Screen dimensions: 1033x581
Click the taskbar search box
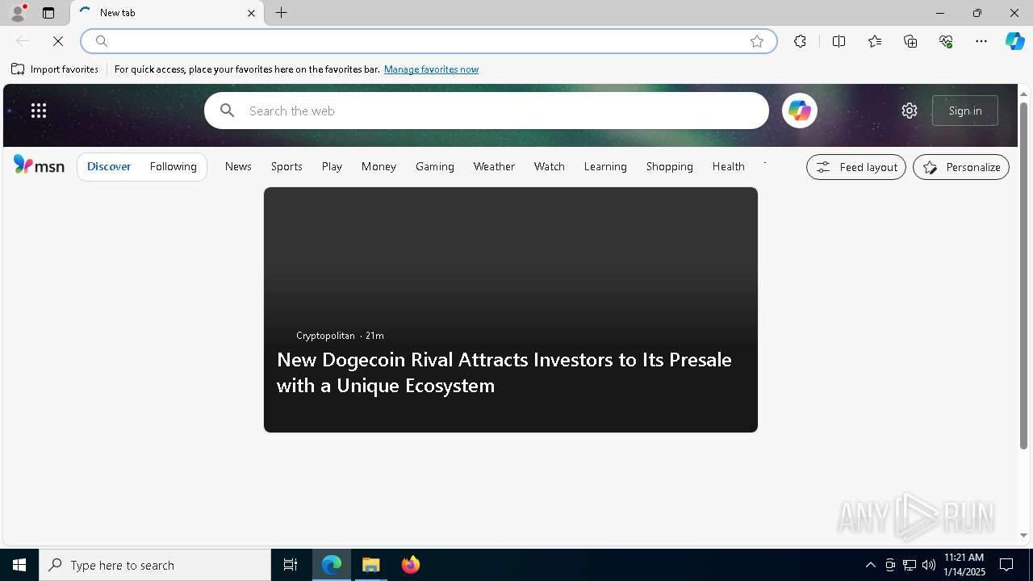pyautogui.click(x=155, y=565)
